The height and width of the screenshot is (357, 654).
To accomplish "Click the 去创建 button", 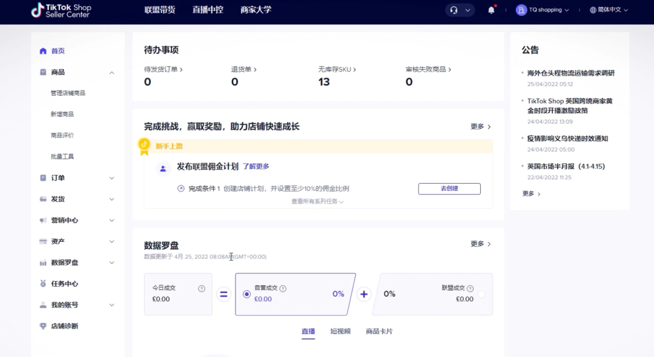I will click(x=449, y=189).
